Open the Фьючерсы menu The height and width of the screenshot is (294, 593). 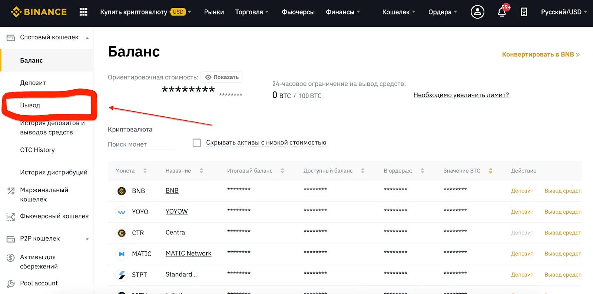[298, 12]
